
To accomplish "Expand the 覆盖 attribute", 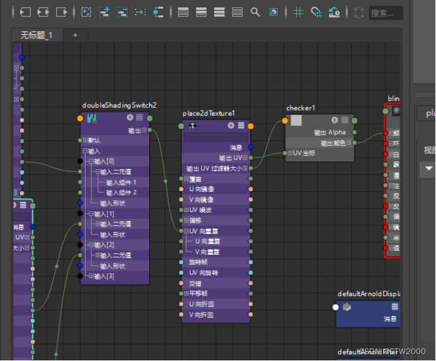I will tap(186, 179).
